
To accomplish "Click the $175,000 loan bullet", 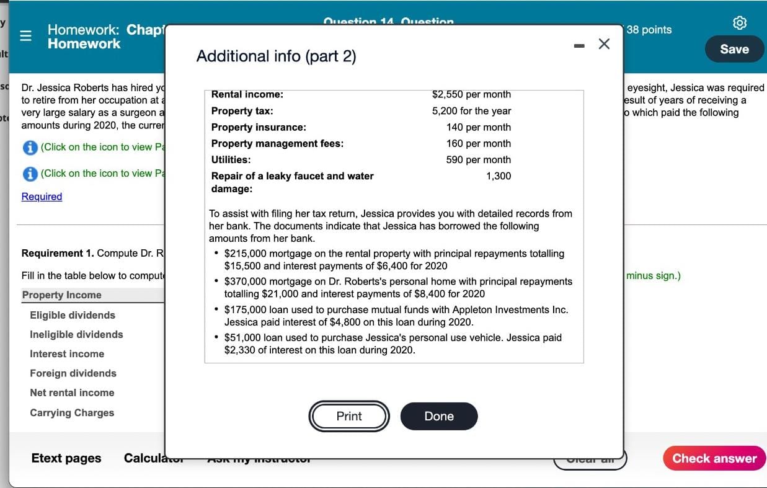I will click(396, 316).
